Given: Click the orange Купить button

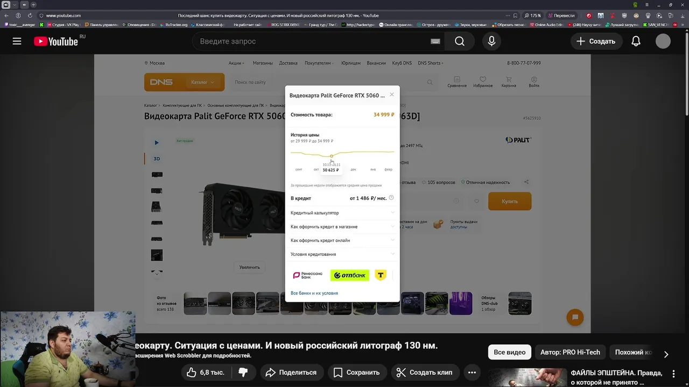Looking at the screenshot, I should 510,201.
